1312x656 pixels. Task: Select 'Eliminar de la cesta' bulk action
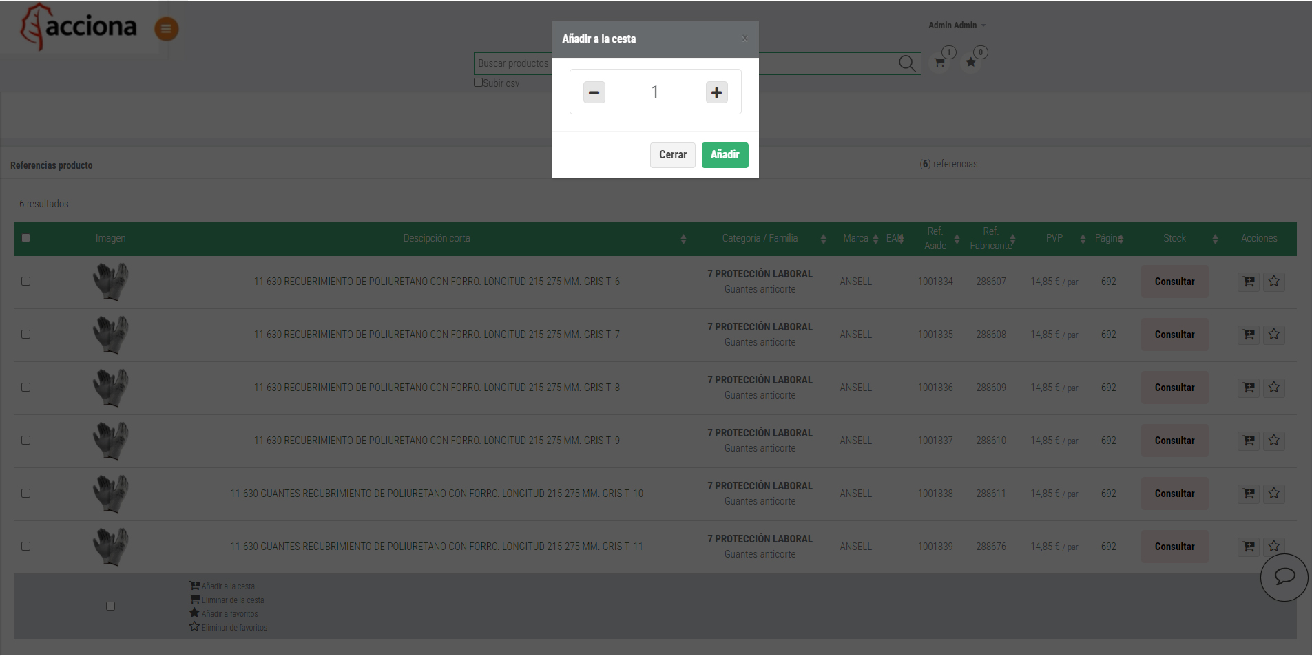click(231, 600)
